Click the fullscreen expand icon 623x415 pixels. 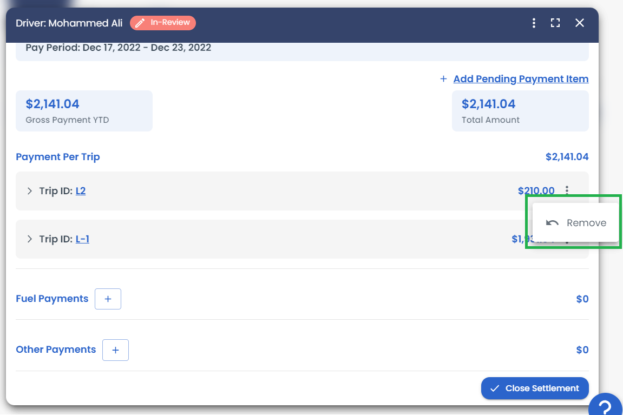coord(555,23)
